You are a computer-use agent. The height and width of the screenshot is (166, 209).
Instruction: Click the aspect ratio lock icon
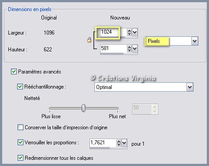(x=89, y=40)
